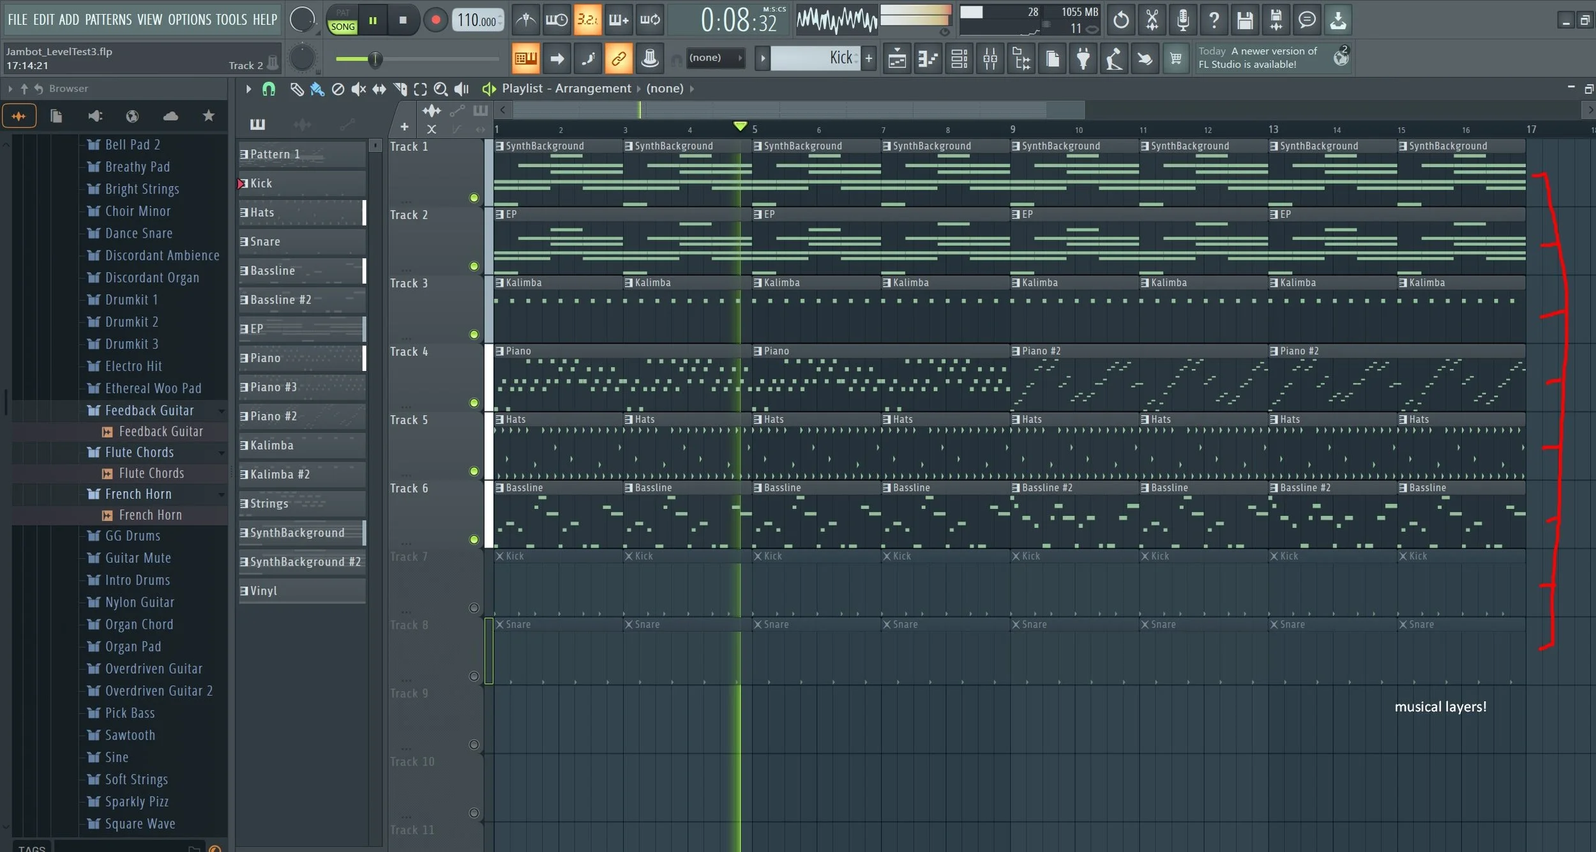The height and width of the screenshot is (852, 1596).
Task: Toggle the Metronome icon
Action: click(x=525, y=20)
